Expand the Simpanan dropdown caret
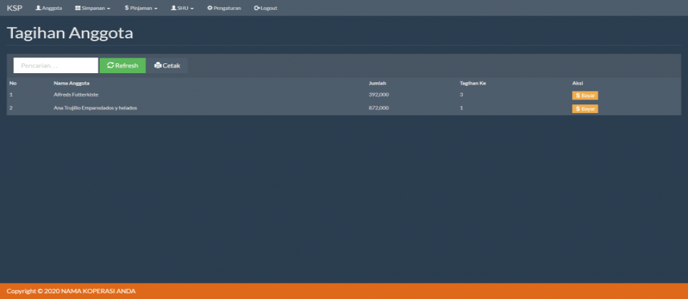The image size is (688, 299). (108, 9)
